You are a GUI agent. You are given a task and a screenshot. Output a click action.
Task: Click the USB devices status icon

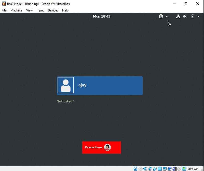(155, 169)
